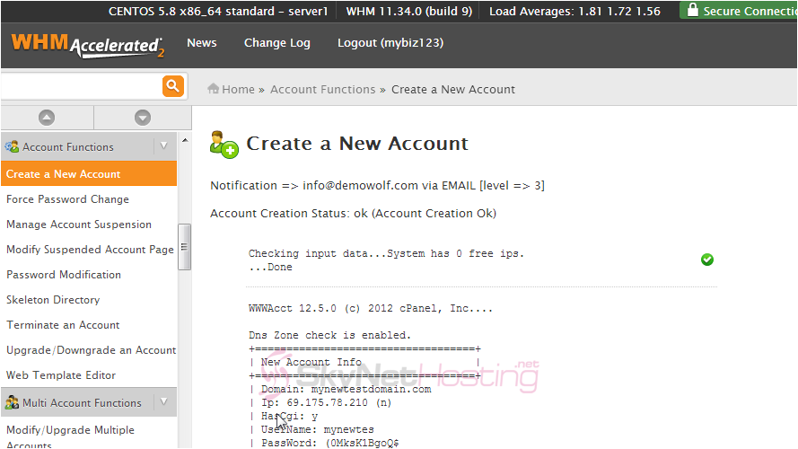Click the Ip: 69.175.78.210 line

click(x=326, y=402)
